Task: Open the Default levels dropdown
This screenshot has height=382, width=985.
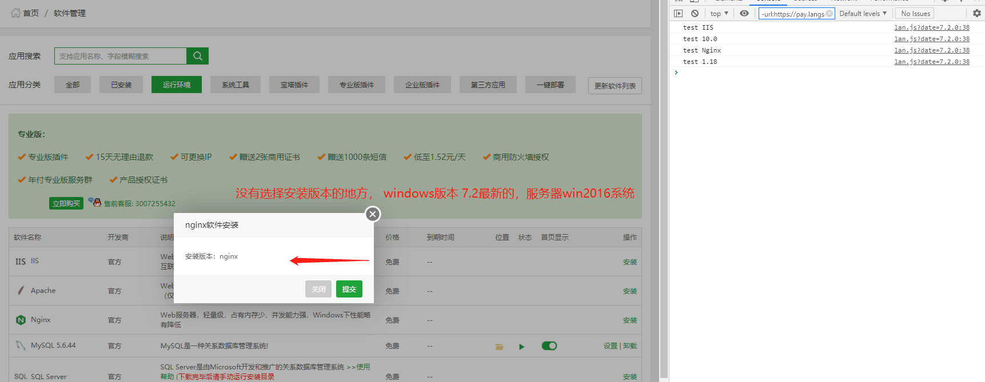Action: 863,13
